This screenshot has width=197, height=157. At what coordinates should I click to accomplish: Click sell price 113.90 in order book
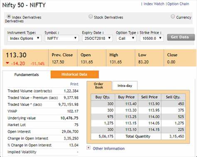(154, 104)
